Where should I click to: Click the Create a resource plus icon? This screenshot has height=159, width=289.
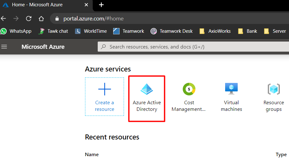coord(104,89)
